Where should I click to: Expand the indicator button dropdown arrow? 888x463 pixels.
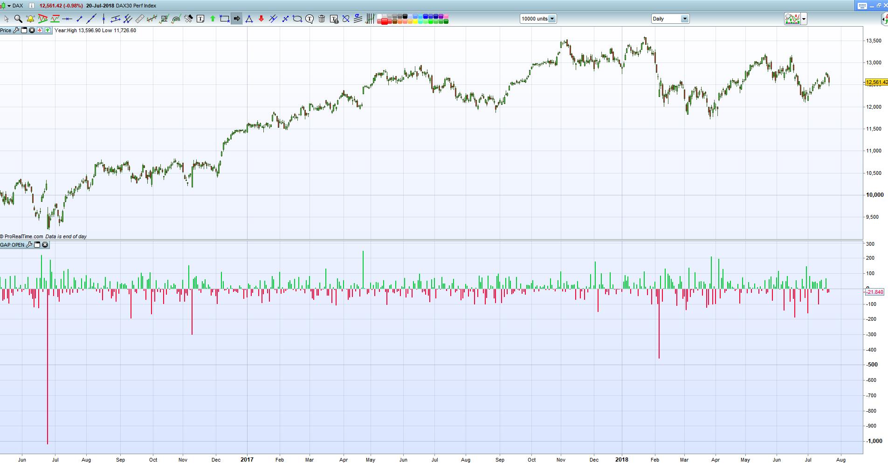tap(804, 19)
